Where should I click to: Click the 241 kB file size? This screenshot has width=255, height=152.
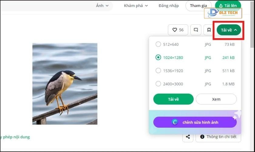click(x=228, y=57)
